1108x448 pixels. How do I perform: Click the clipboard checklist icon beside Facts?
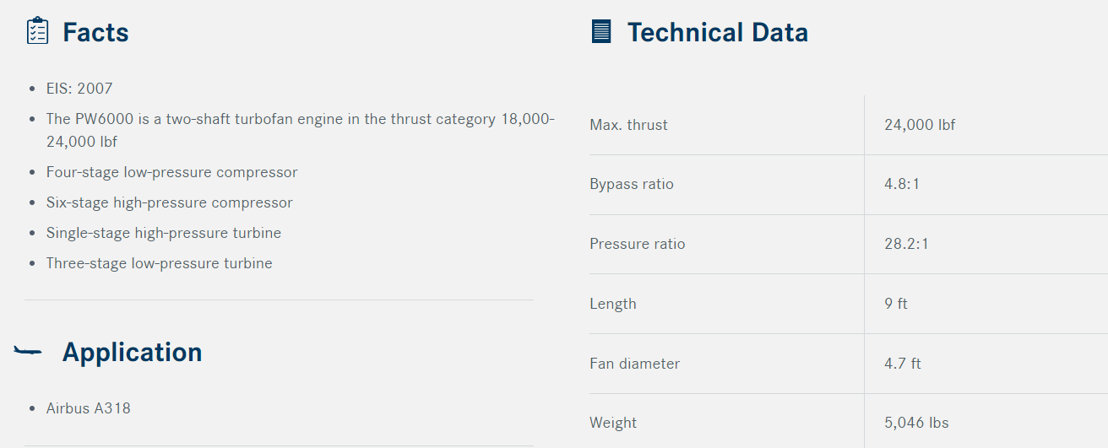[37, 31]
